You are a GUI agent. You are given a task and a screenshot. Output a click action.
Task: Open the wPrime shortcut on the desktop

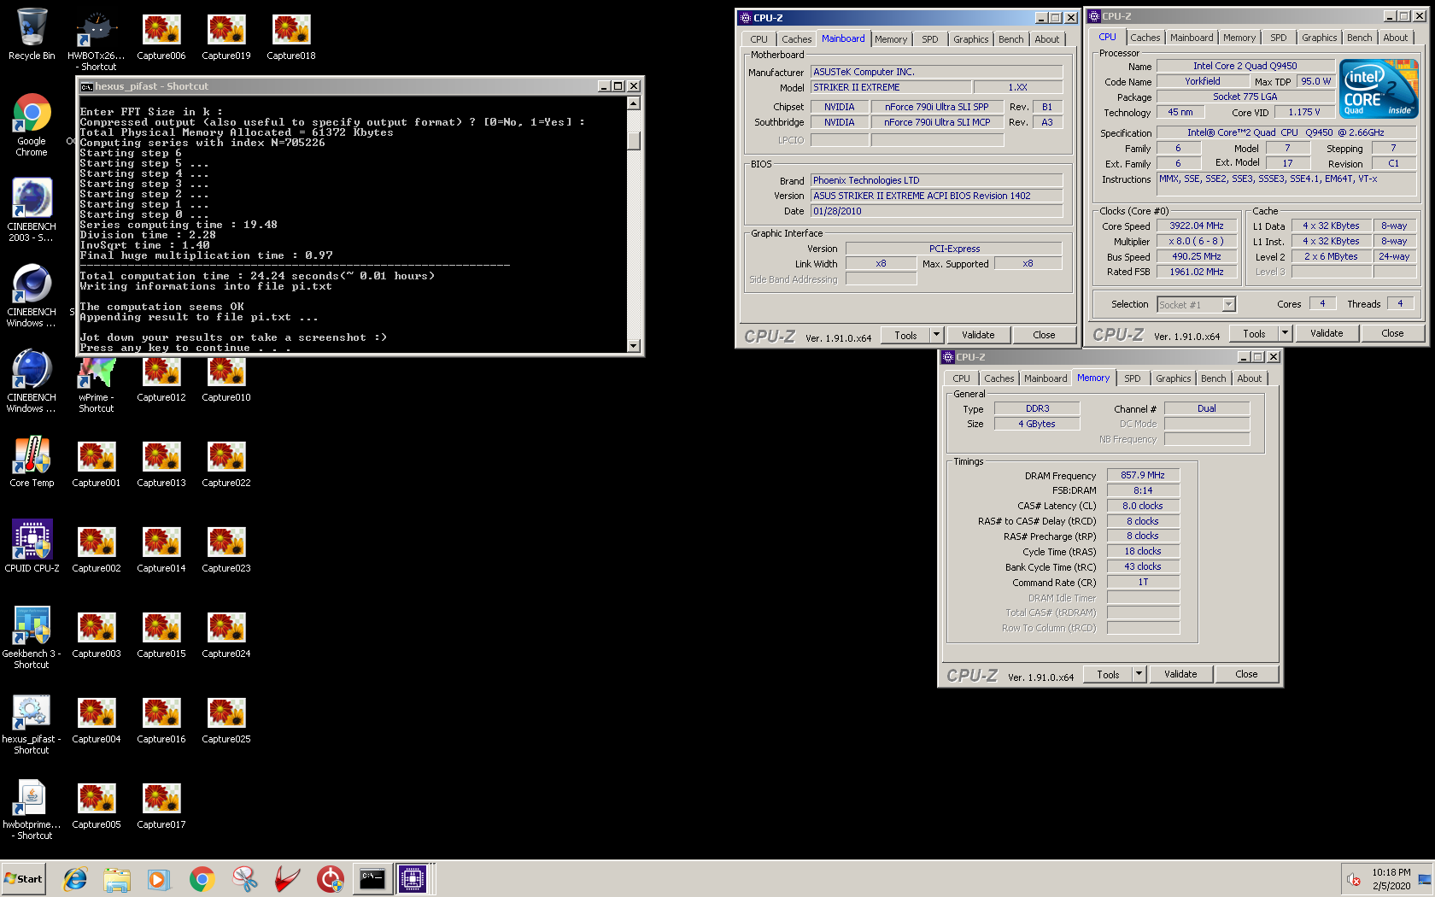point(97,384)
